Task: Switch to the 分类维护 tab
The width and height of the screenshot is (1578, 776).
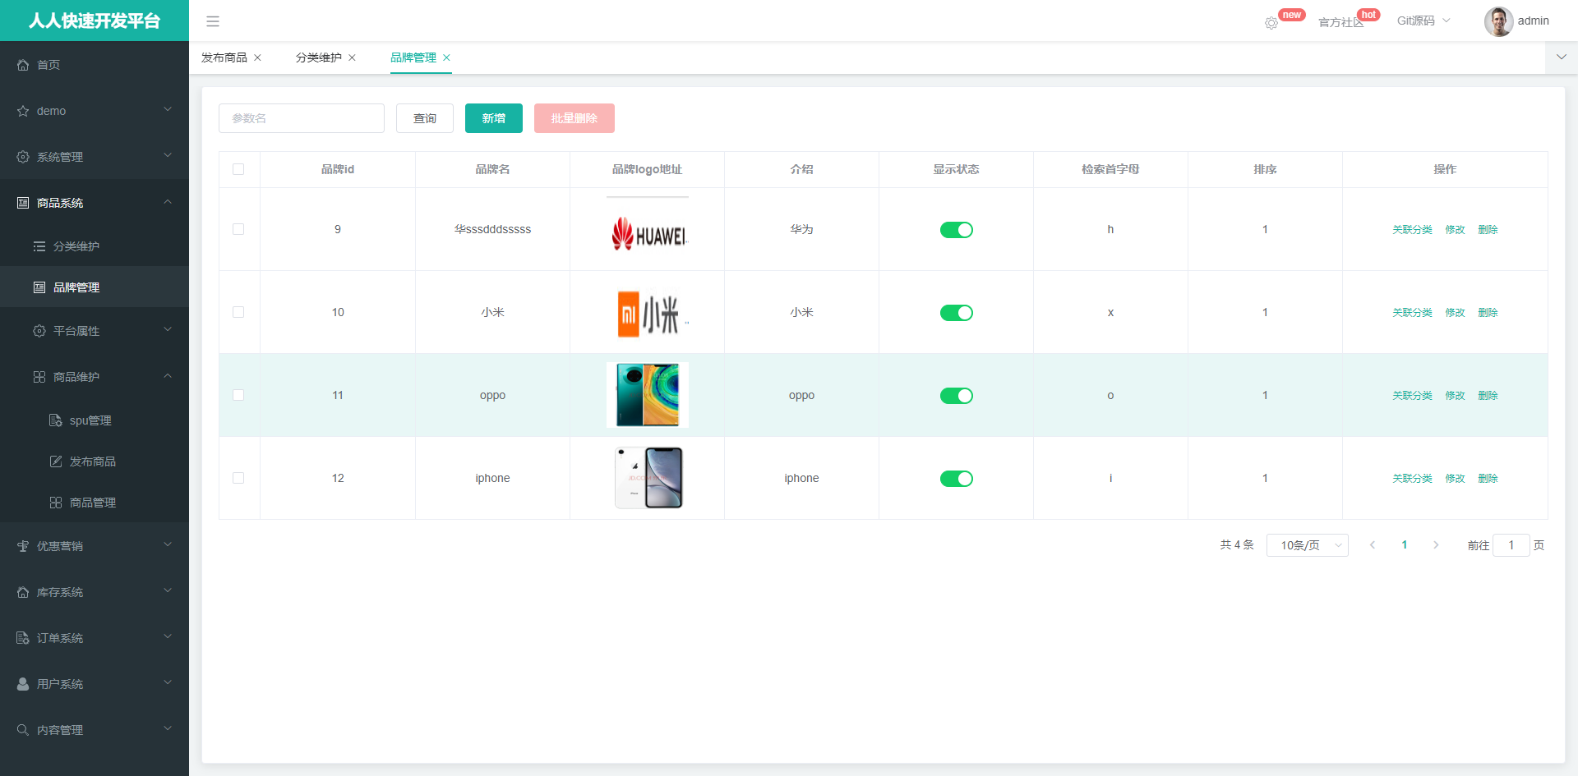Action: (319, 57)
